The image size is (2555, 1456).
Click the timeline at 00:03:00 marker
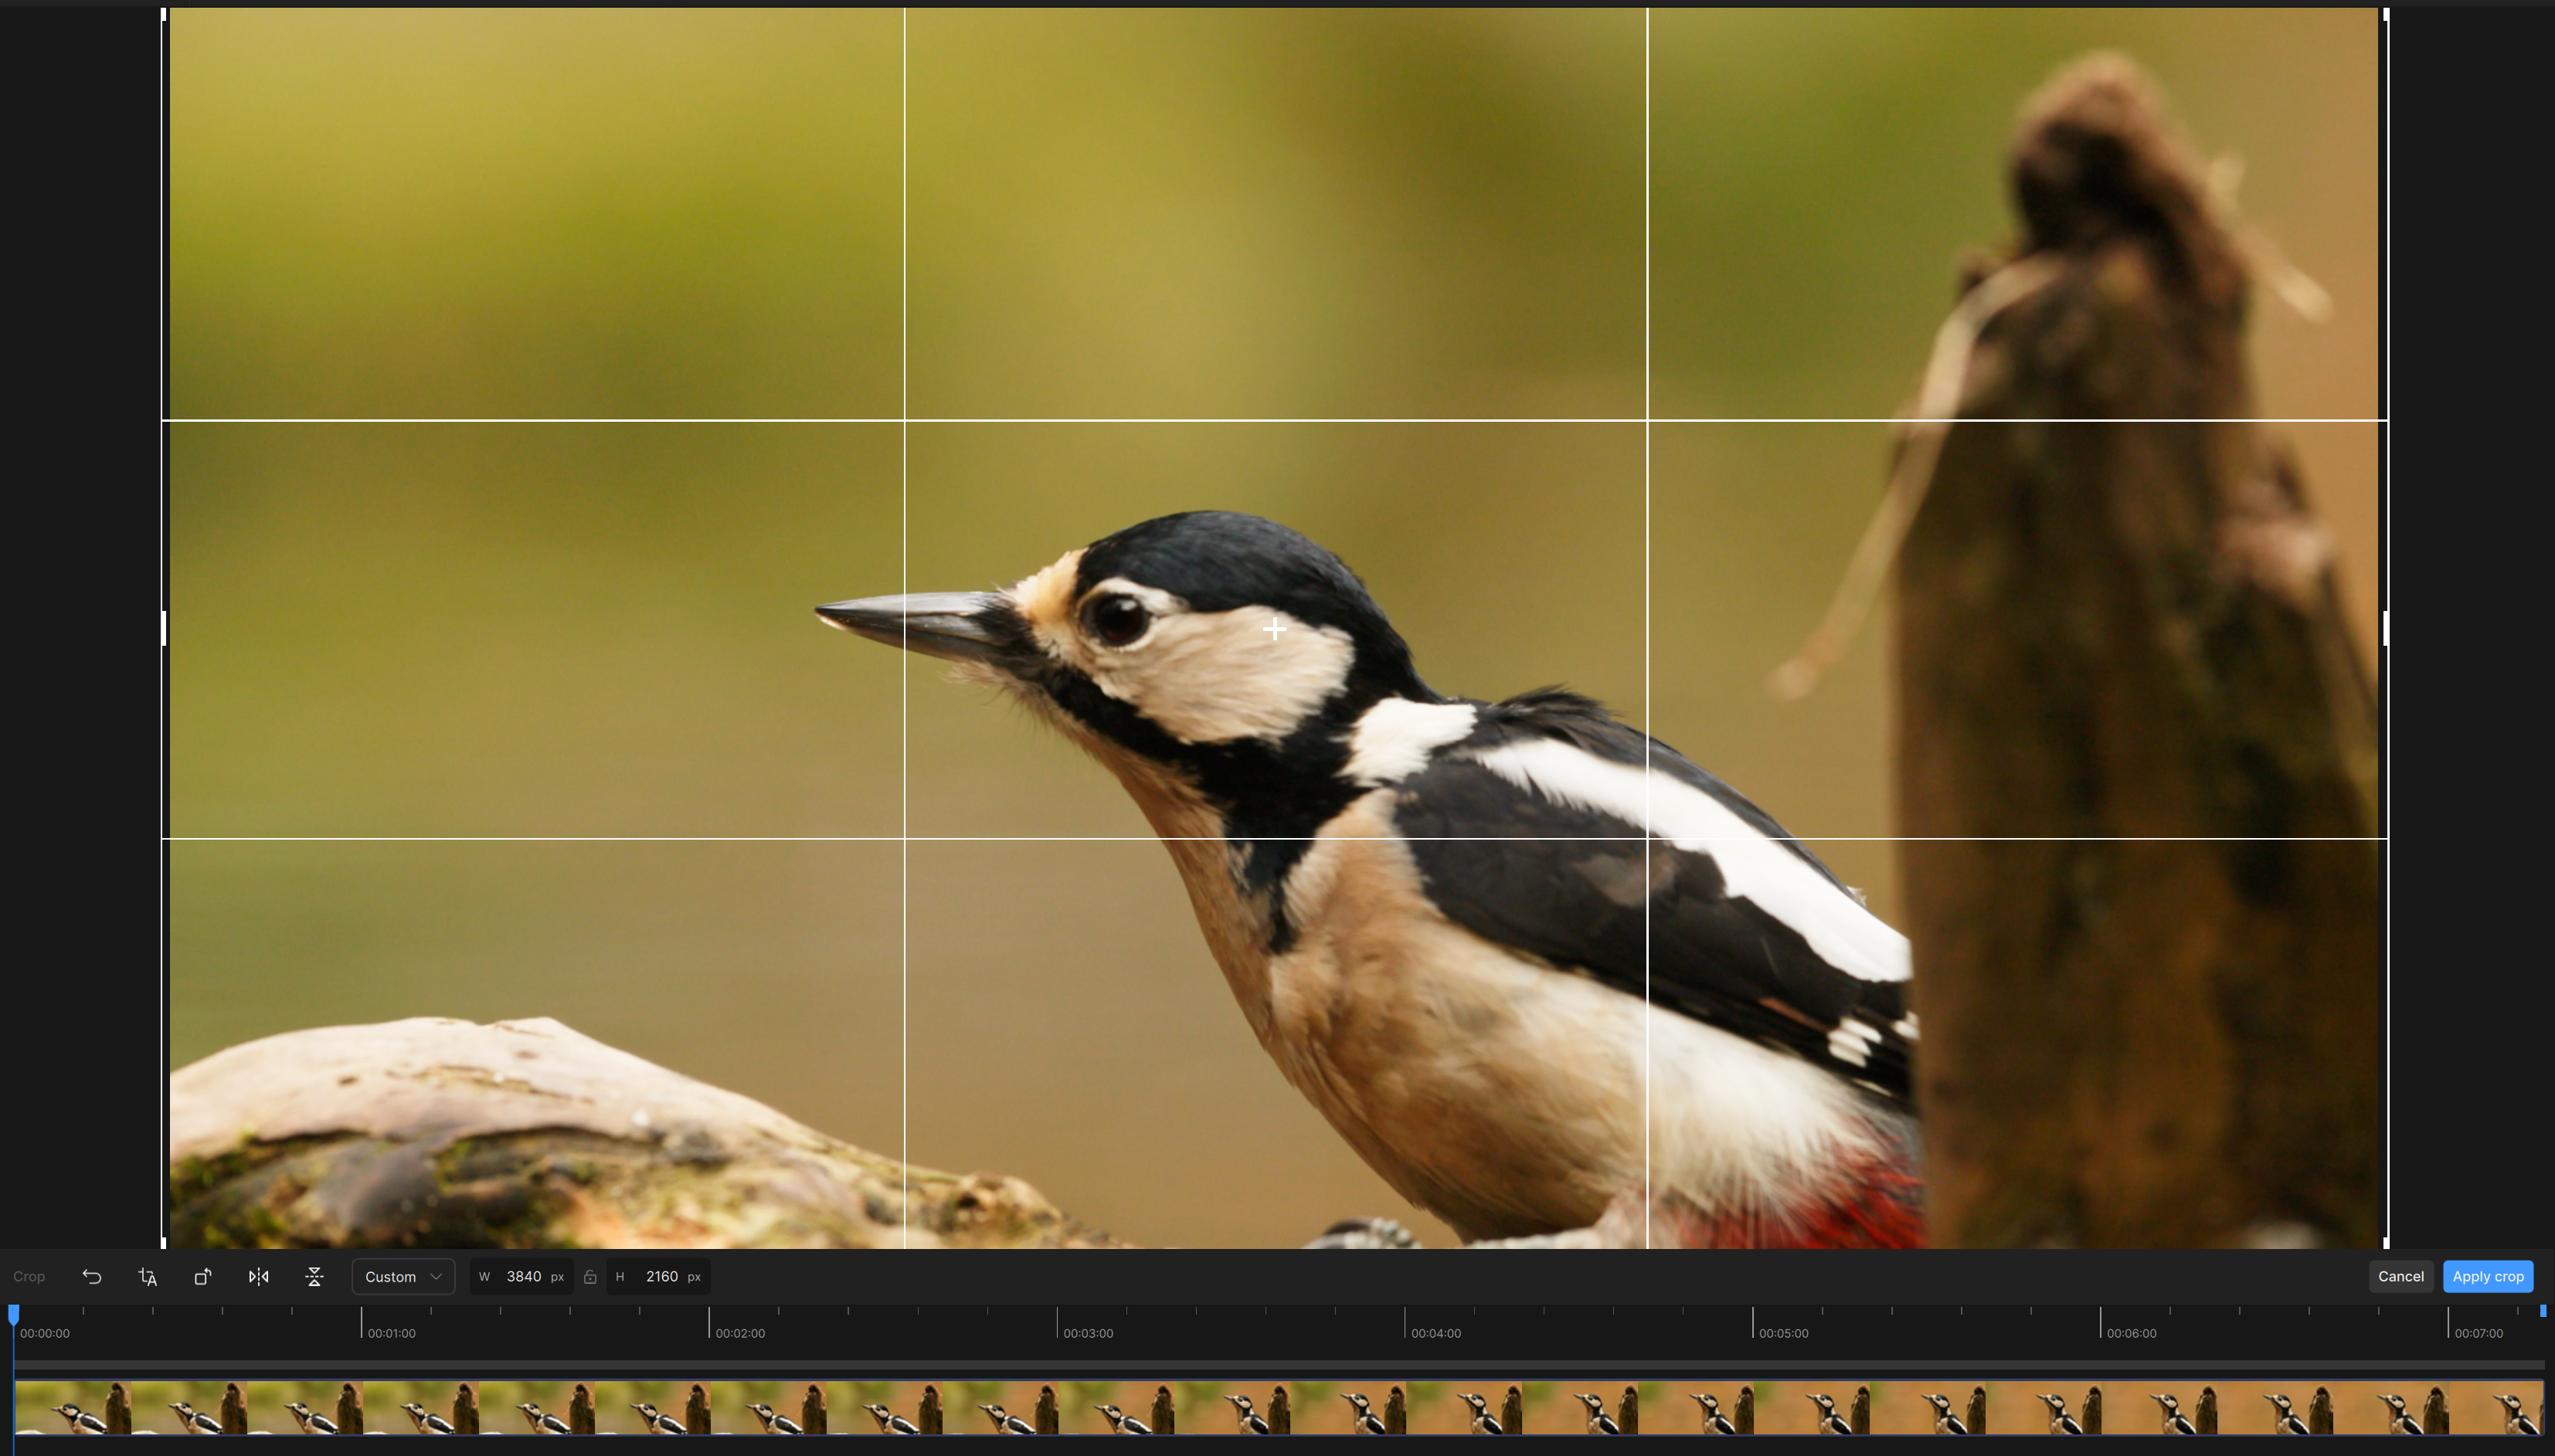pyautogui.click(x=1058, y=1323)
